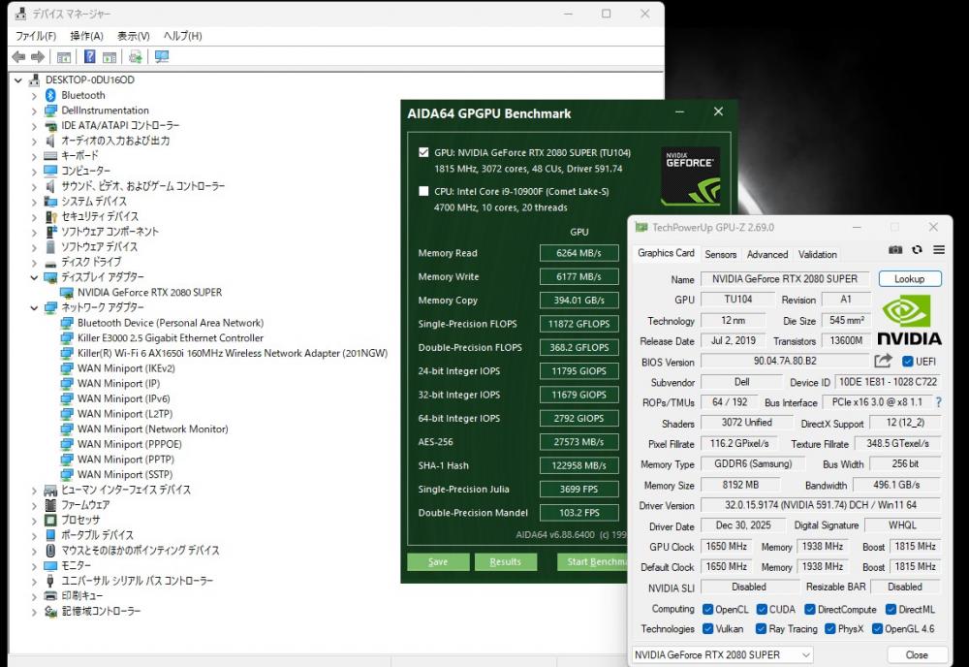Collapse the ディスプレイ アダプター category

point(34,277)
